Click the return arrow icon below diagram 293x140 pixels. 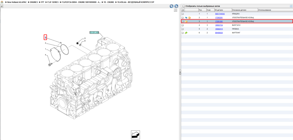[135, 135]
